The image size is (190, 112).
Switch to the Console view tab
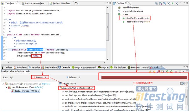tap(64, 68)
